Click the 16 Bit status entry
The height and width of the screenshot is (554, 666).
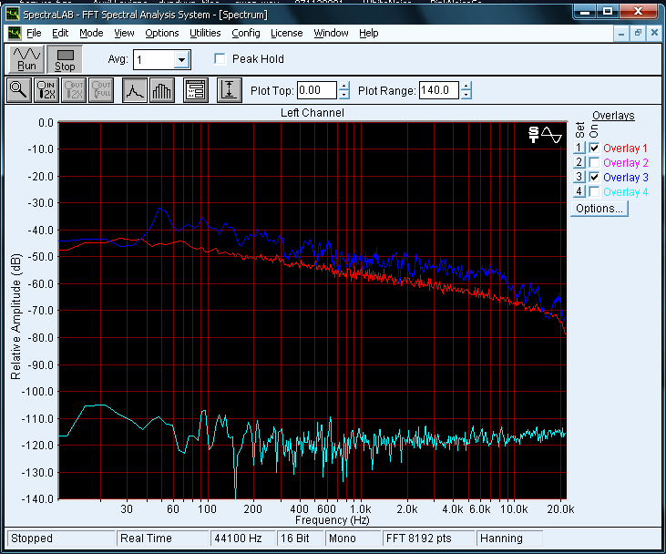pyautogui.click(x=300, y=539)
